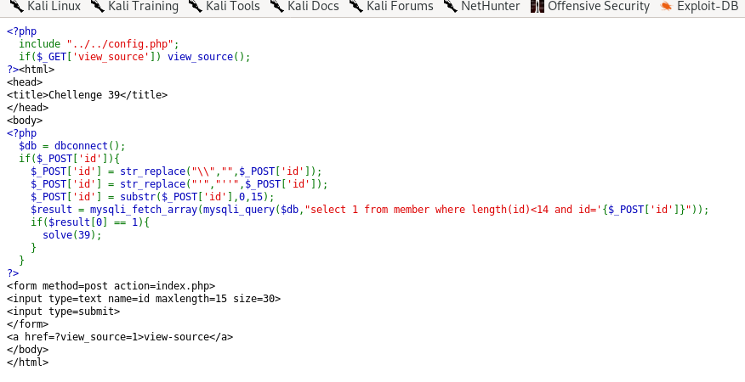Open the NetHunter bookmark
The width and height of the screenshot is (745, 382).
(481, 6)
